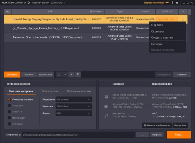Image resolution: width=195 pixels, height=143 pixels.
Task: Open settings gear next to GOM Video Converter
Action: click(x=29, y=3)
